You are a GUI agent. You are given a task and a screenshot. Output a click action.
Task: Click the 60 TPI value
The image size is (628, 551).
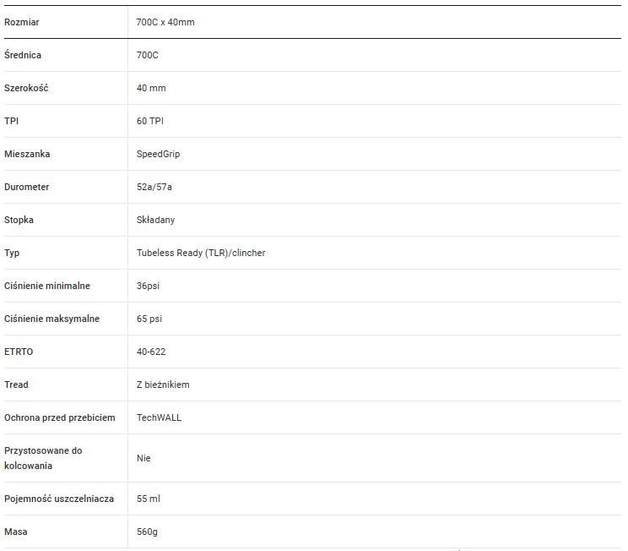point(150,121)
